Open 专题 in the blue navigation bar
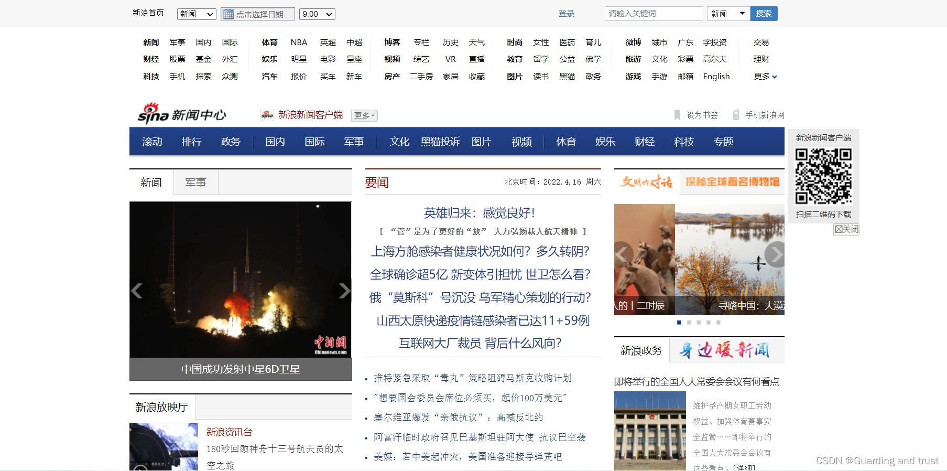This screenshot has width=947, height=471. [x=723, y=142]
